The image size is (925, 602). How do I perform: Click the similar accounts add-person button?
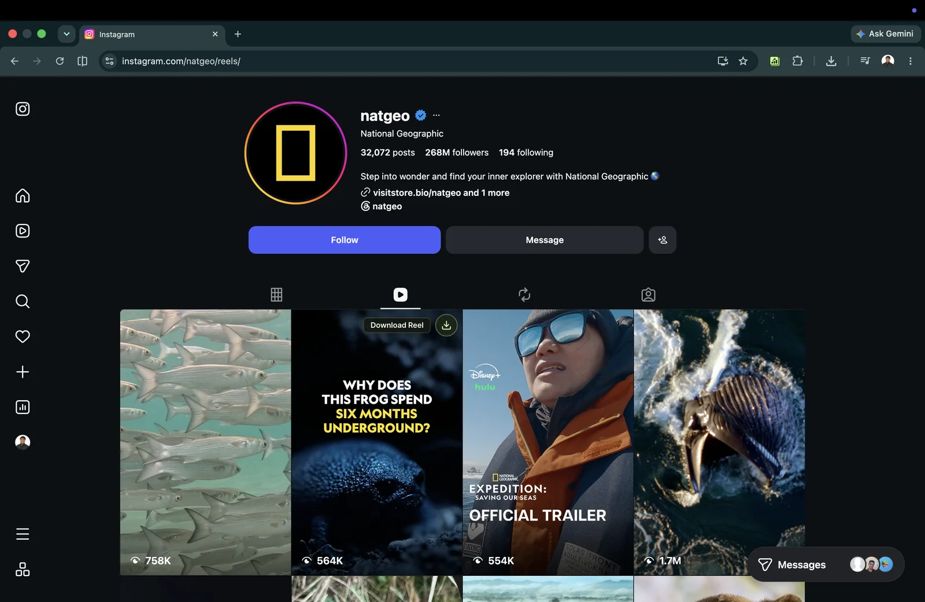(x=663, y=240)
